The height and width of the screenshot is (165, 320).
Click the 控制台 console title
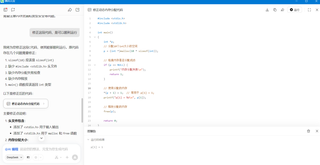[x=92, y=131]
